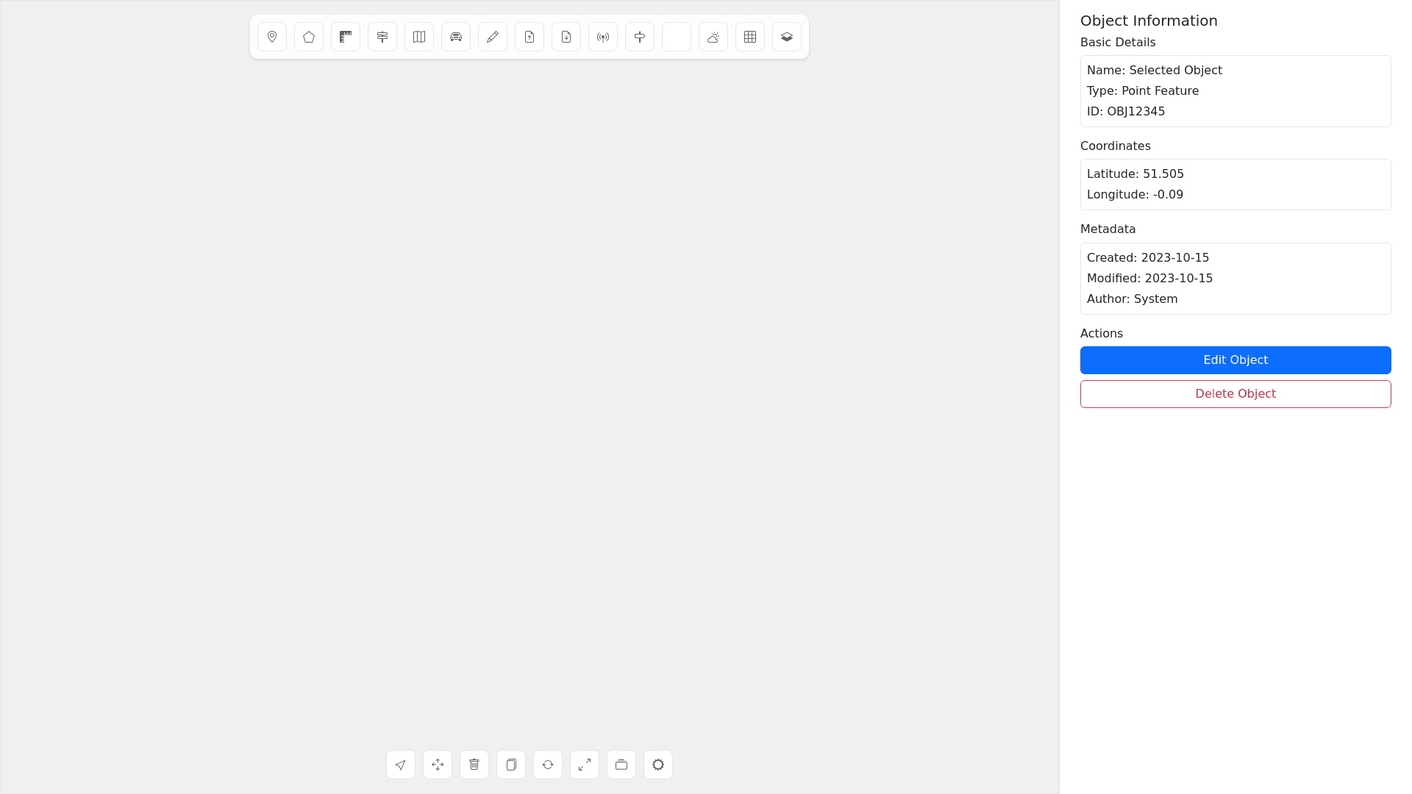1412x794 pixels.
Task: Select the map pin marker tool
Action: click(x=272, y=37)
